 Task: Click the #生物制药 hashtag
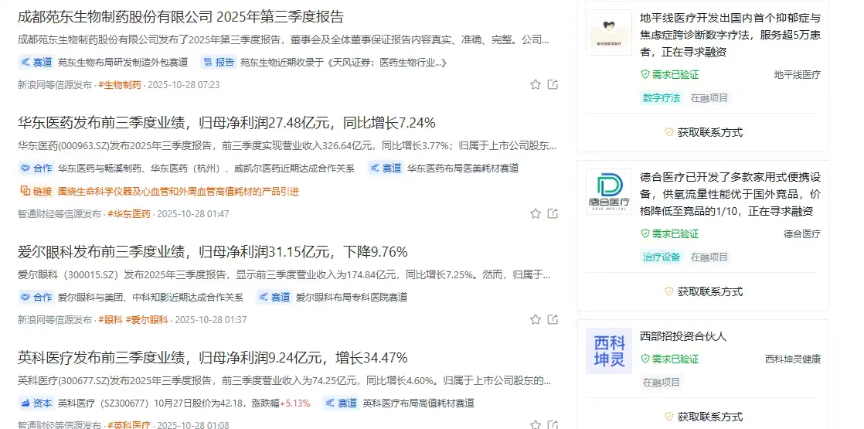pos(120,85)
